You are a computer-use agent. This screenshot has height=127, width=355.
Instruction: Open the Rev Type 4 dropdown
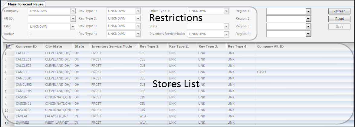pyautogui.click(x=138, y=34)
